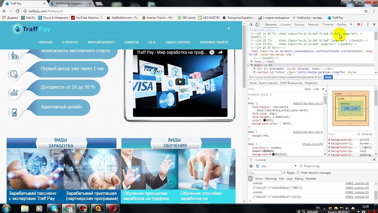Expand the intro section node
378x213 pixels.
pos(255,72)
